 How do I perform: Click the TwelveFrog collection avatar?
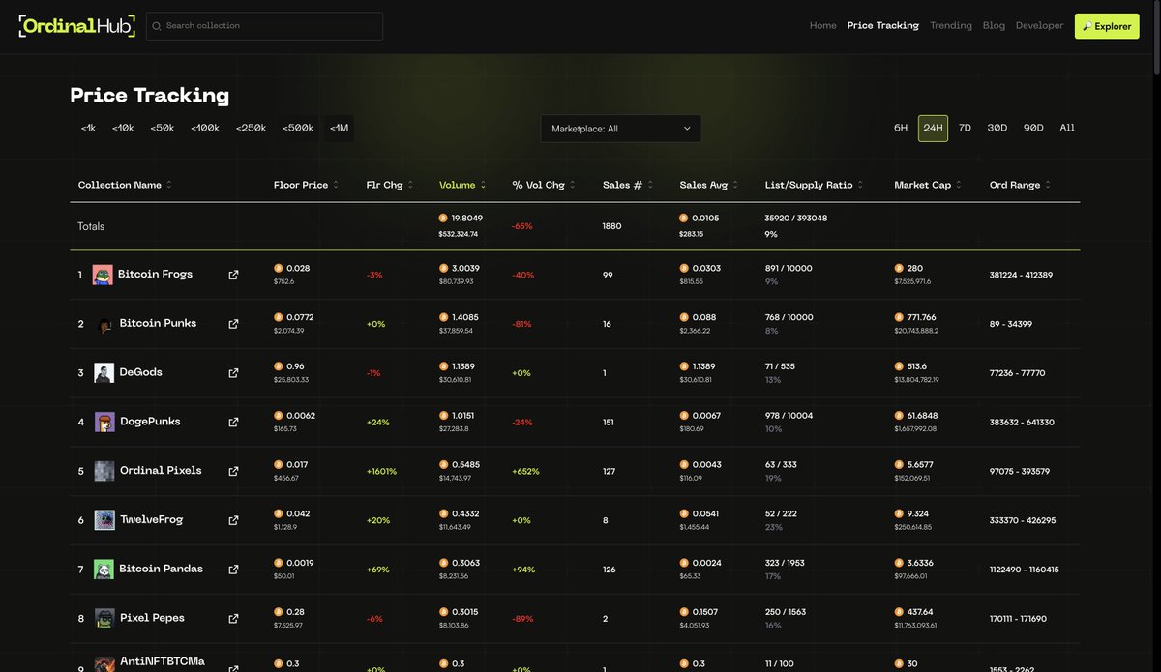[x=104, y=520]
